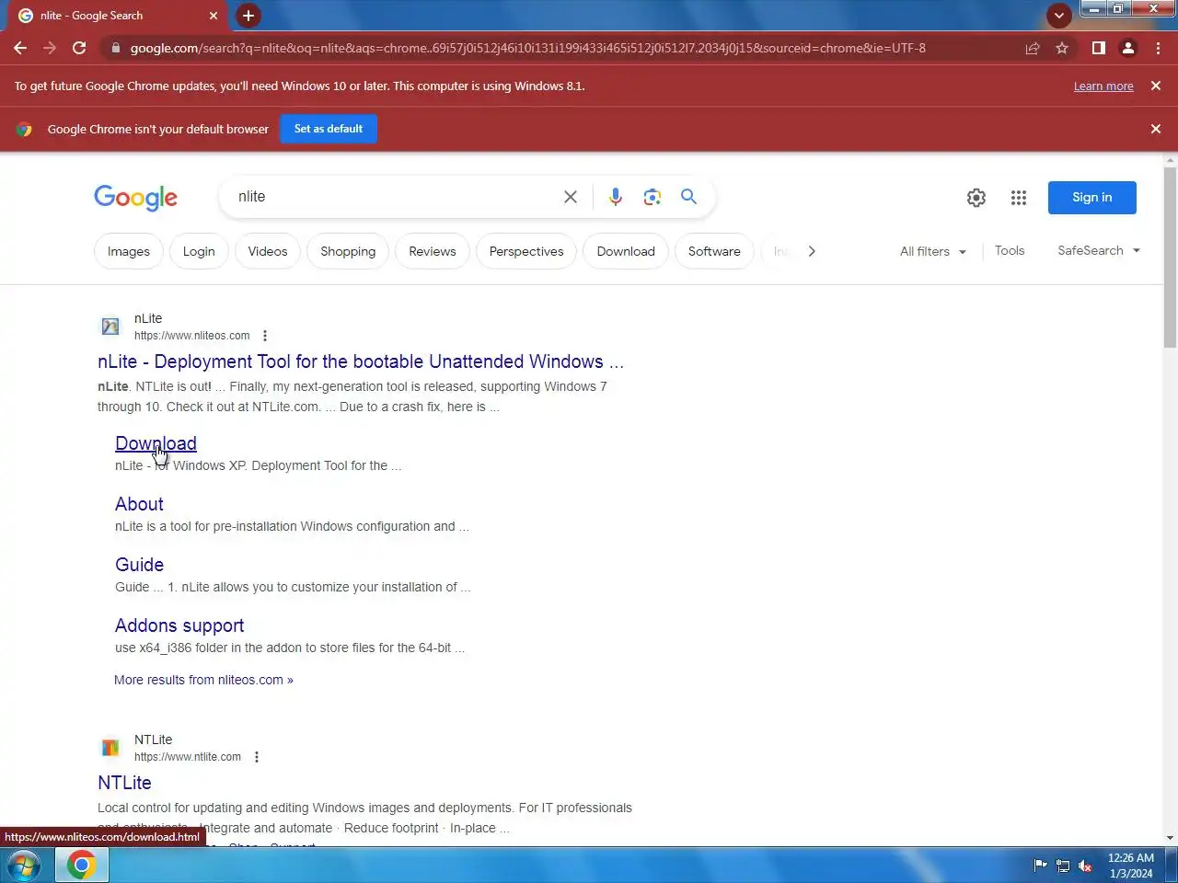
Task: Share this page icon in address bar
Action: [x=1033, y=48]
